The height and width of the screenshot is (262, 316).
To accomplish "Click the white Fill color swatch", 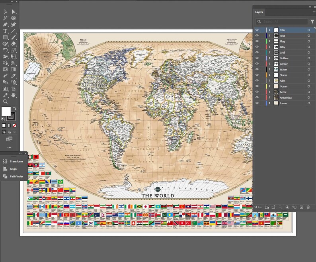I will pos(6,111).
